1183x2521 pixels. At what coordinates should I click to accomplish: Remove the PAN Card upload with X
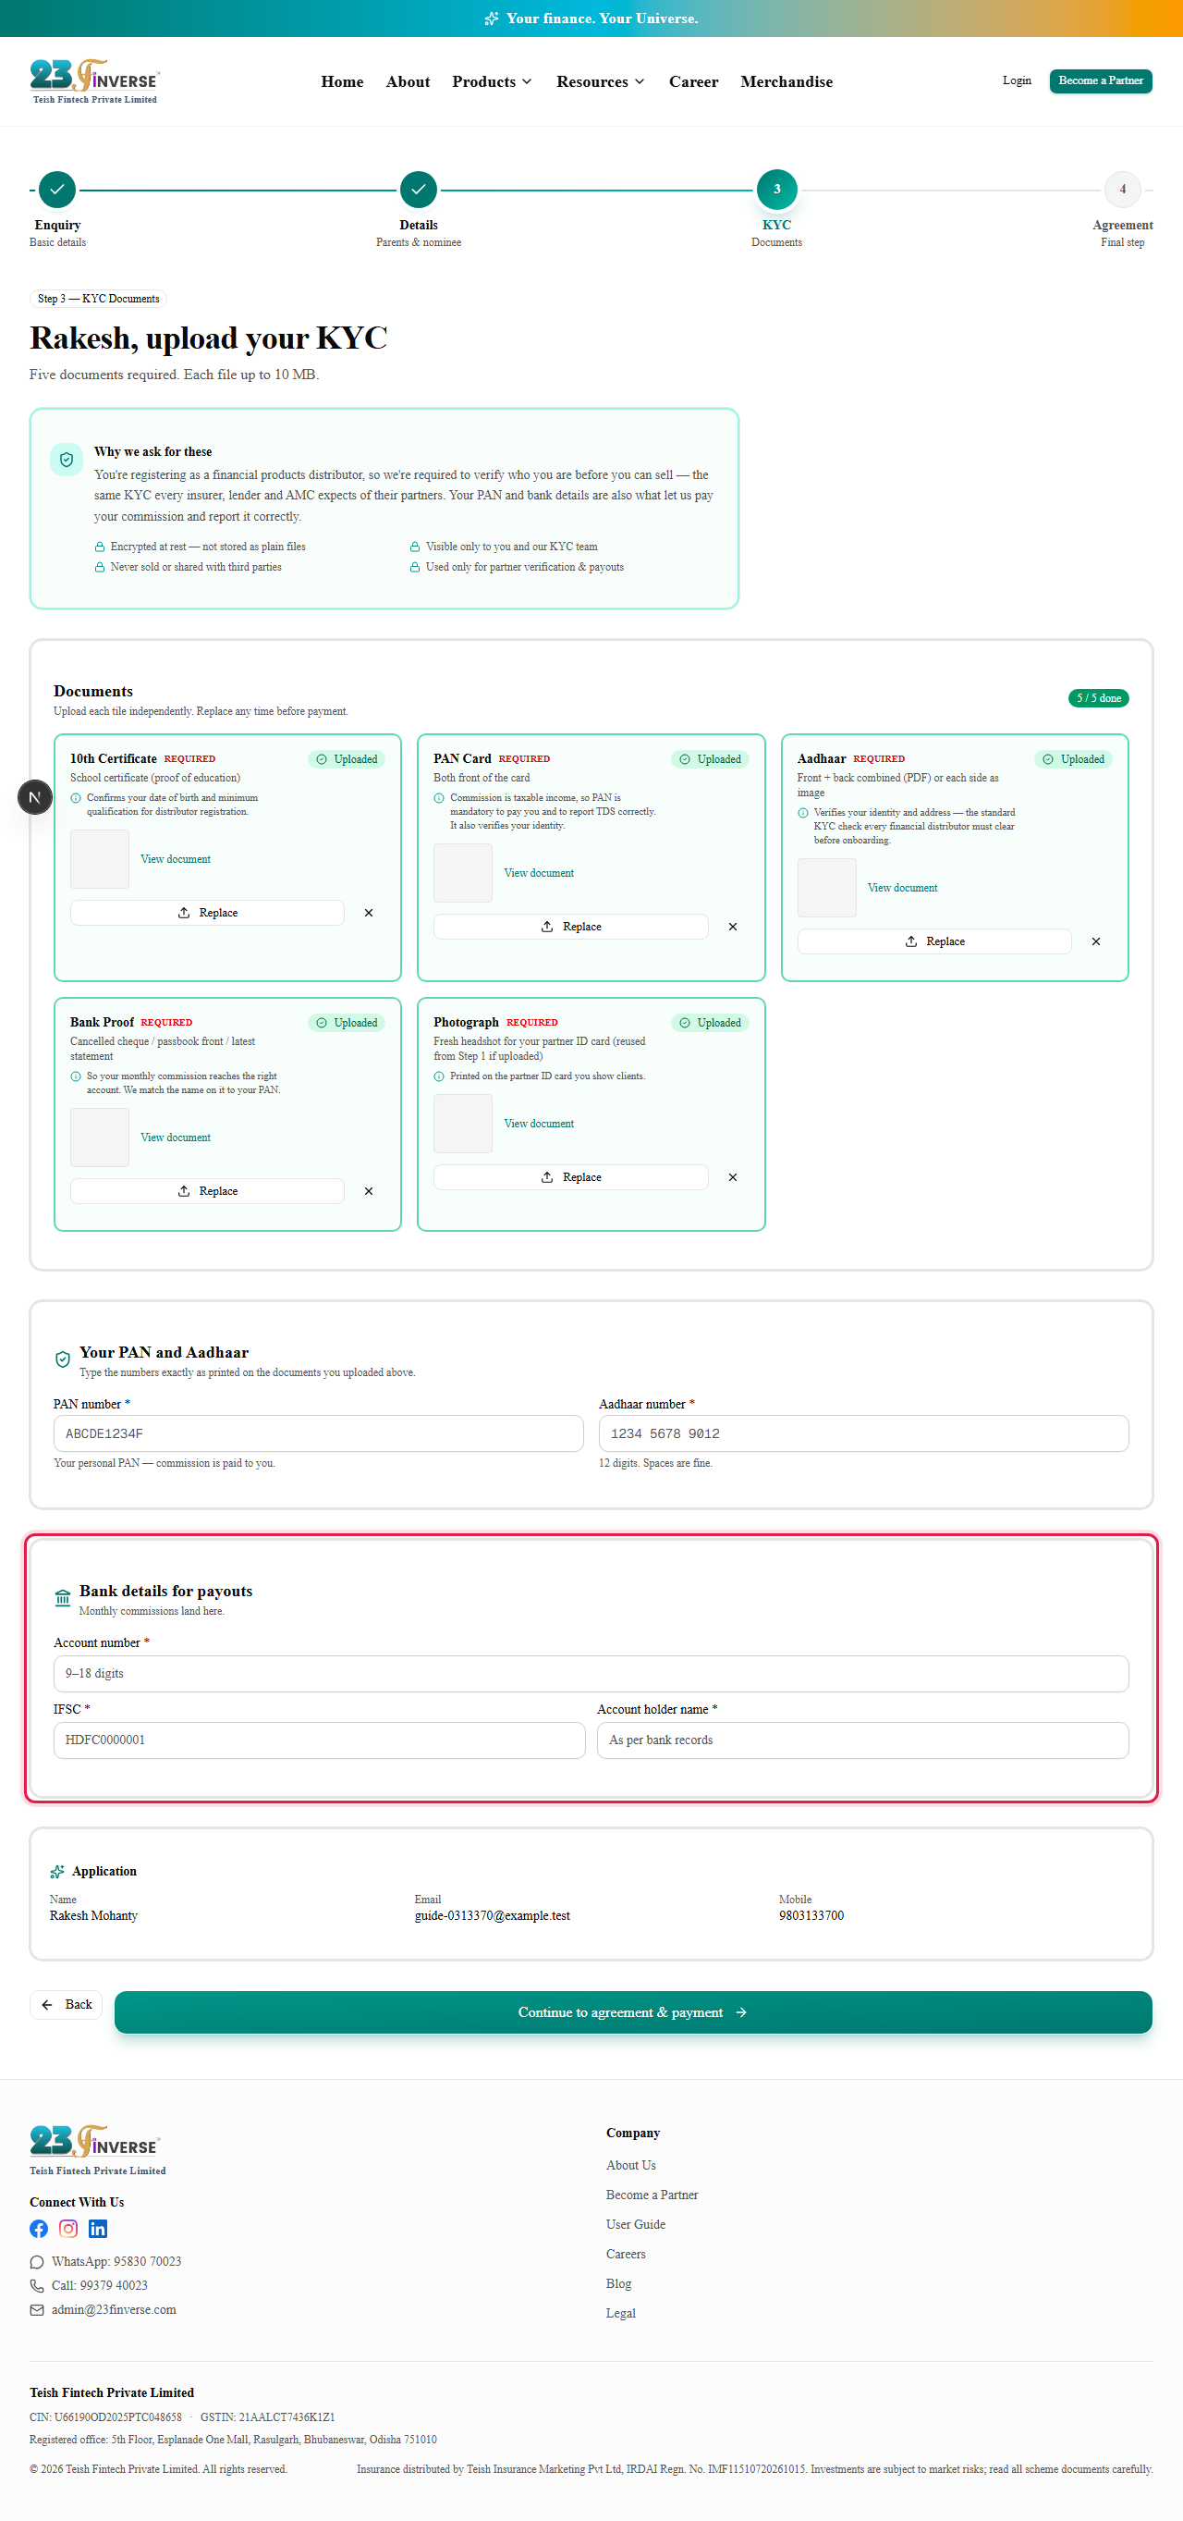coord(732,927)
